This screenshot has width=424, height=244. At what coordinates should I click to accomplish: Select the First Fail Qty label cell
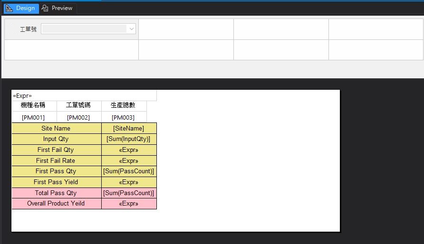click(56, 150)
